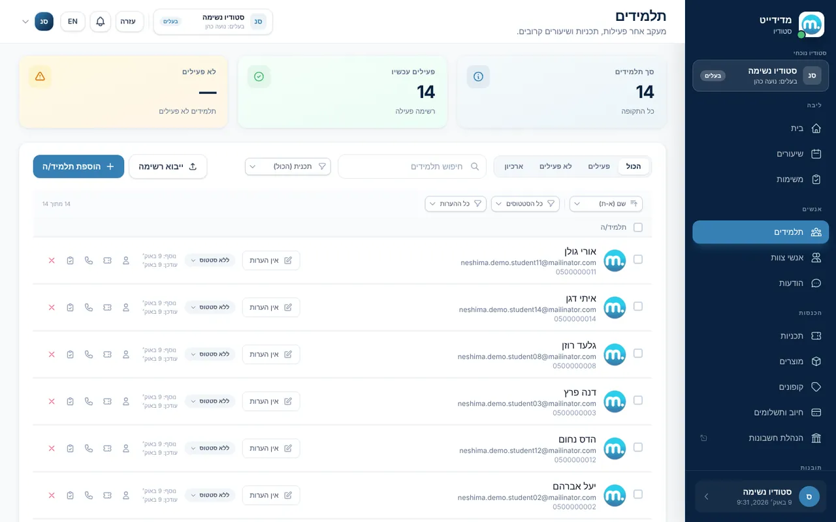Click the warning icon on לא פעילים card
This screenshot has width=836, height=522.
coord(40,76)
